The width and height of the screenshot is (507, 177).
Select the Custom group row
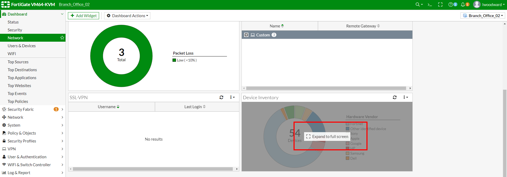coord(327,35)
